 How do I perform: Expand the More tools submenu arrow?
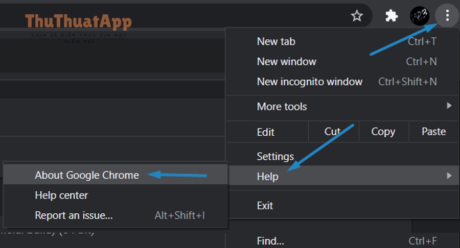tap(449, 106)
